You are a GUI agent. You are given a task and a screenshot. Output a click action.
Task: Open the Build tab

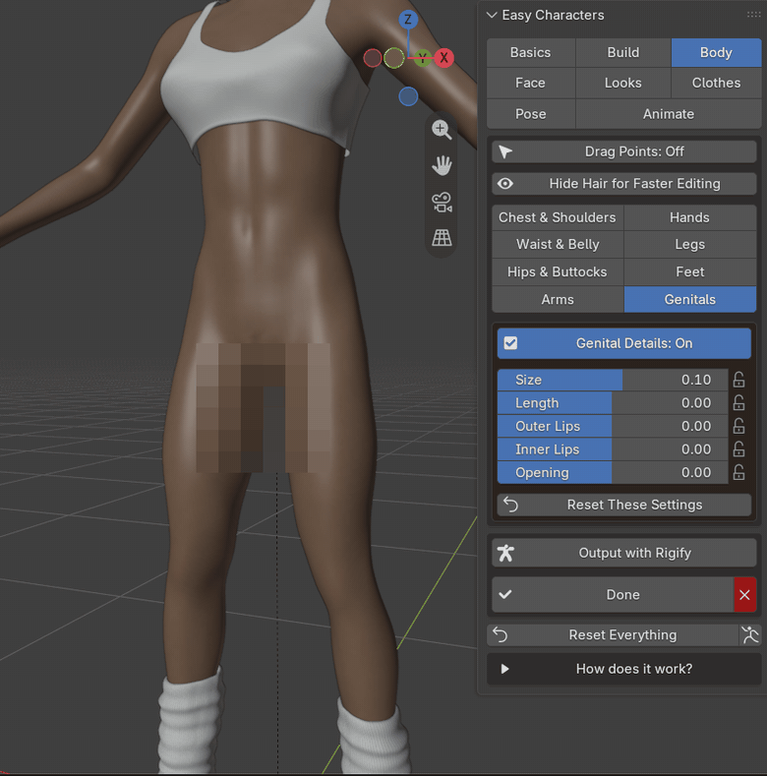tap(623, 52)
